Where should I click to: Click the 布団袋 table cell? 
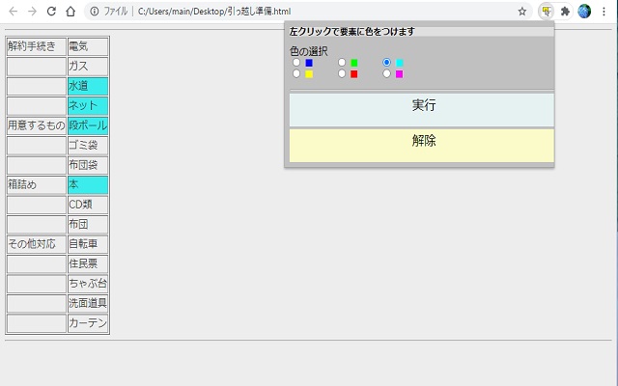click(x=88, y=165)
